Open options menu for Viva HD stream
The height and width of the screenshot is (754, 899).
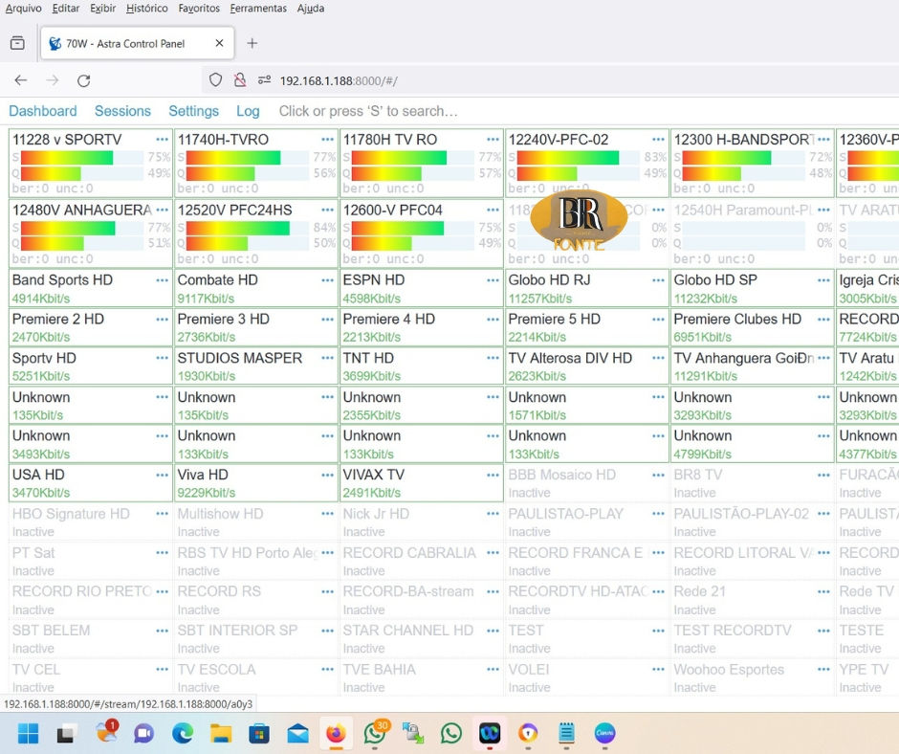pyautogui.click(x=327, y=475)
